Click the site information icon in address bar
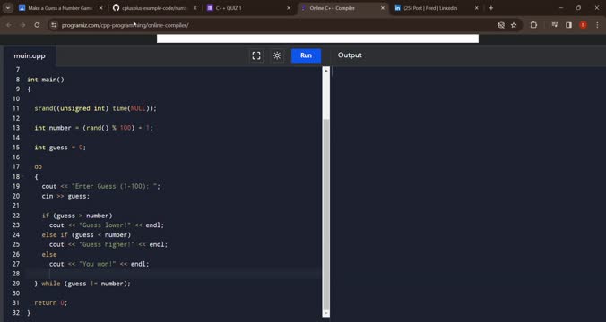This screenshot has height=322, width=606. pos(54,25)
